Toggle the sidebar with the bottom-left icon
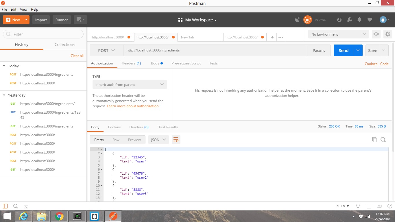395x222 pixels. 5,206
